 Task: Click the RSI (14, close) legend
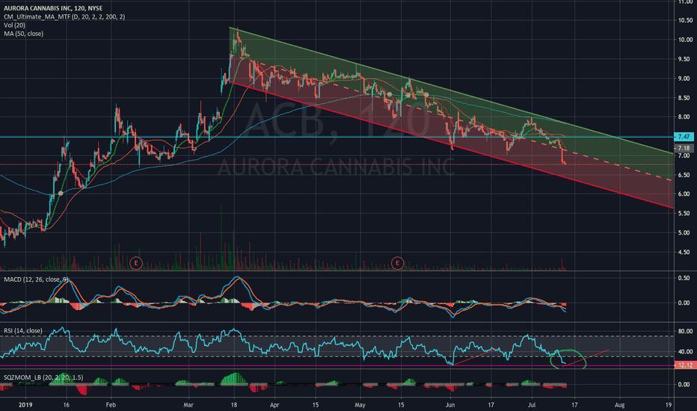tap(23, 330)
